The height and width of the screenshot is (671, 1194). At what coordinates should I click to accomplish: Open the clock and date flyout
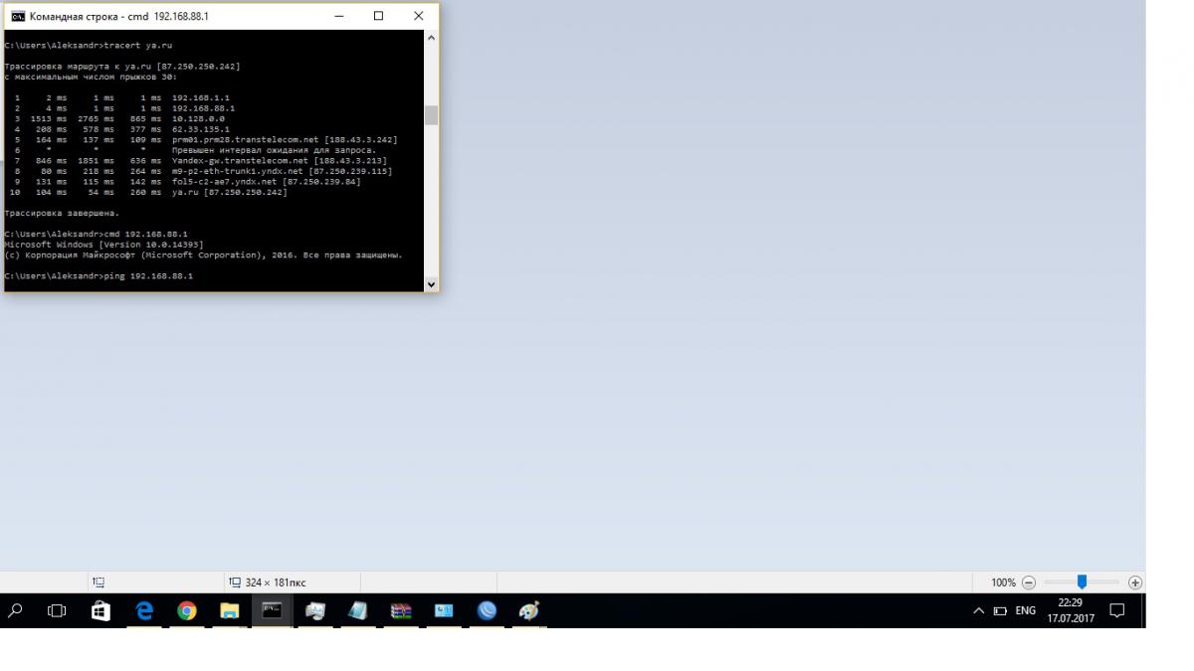(1070, 611)
